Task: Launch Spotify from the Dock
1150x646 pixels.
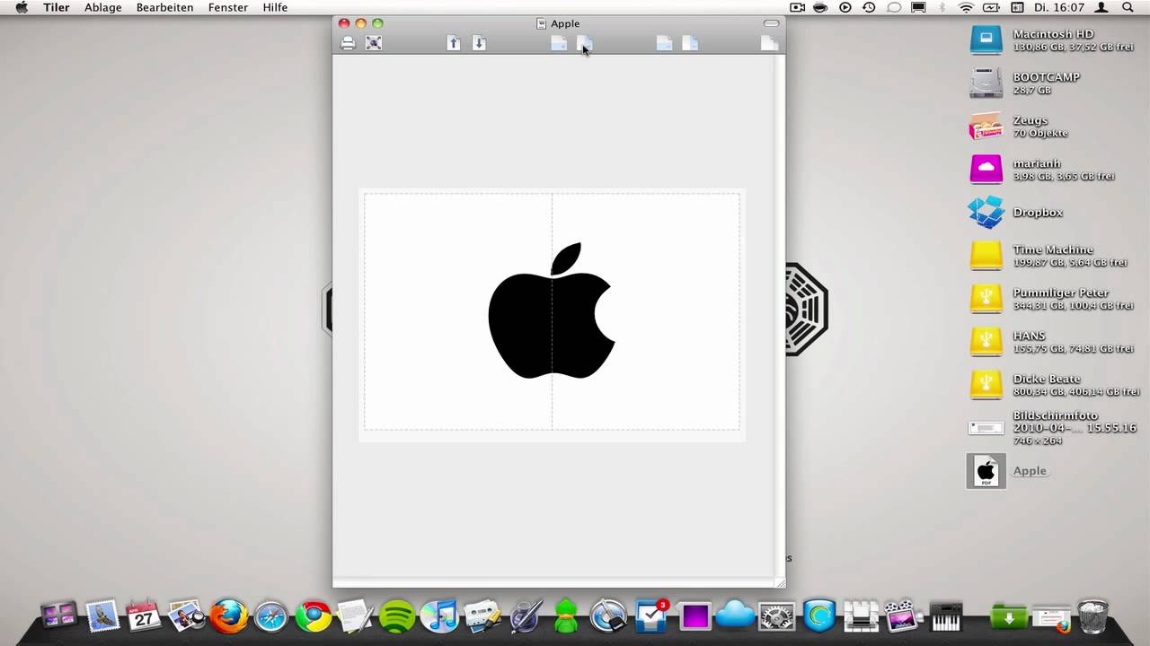Action: coord(397,616)
